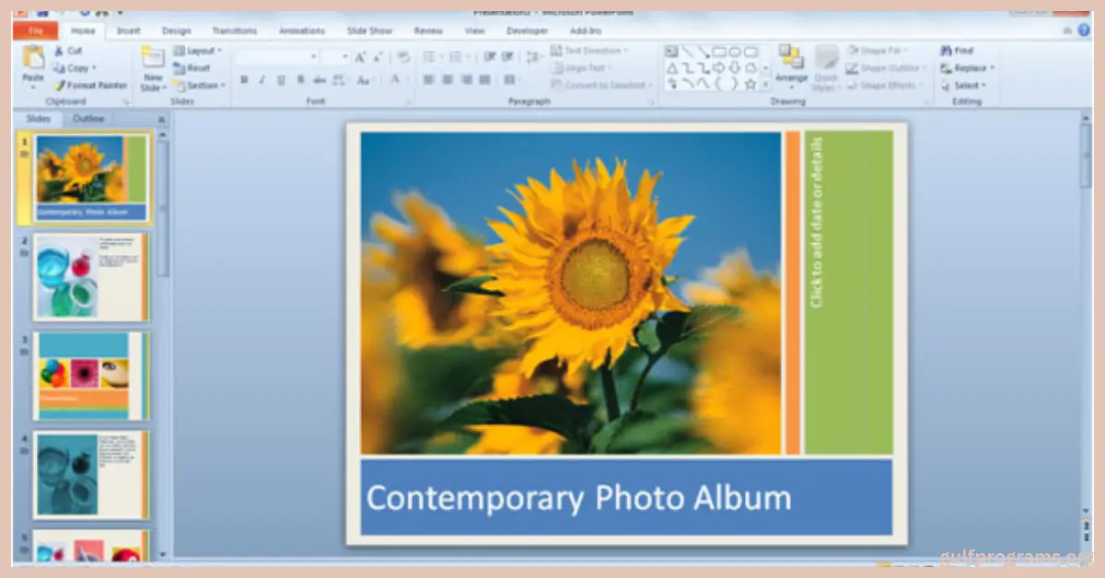The height and width of the screenshot is (578, 1105).
Task: Open the font name combo box
Action: point(275,57)
